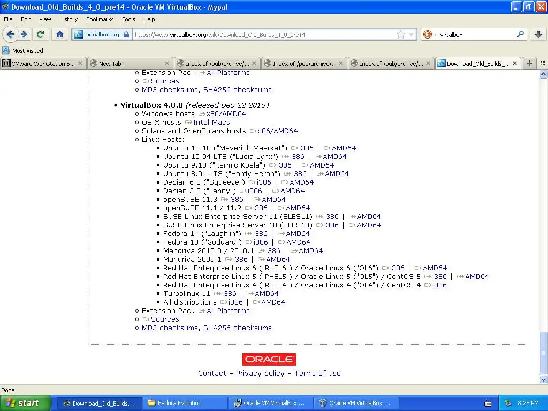The height and width of the screenshot is (411, 548).
Task: Click the Oracle logo
Action: [x=269, y=359]
